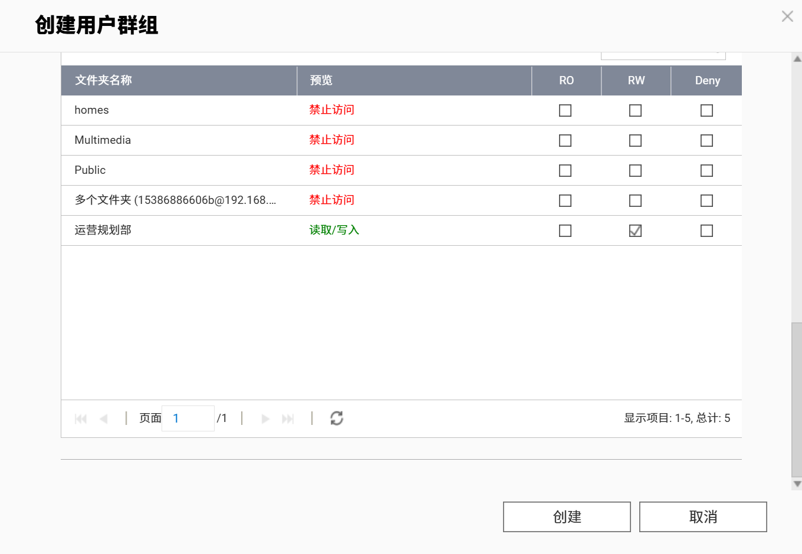Click the 文件夹名称 column header
Screen dimensions: 802x554
pos(179,80)
